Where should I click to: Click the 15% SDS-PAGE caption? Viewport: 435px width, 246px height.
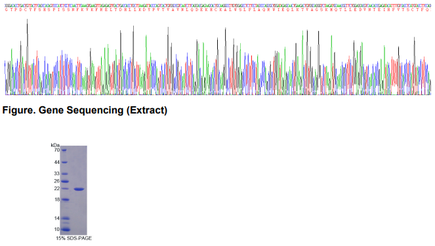[x=73, y=238]
